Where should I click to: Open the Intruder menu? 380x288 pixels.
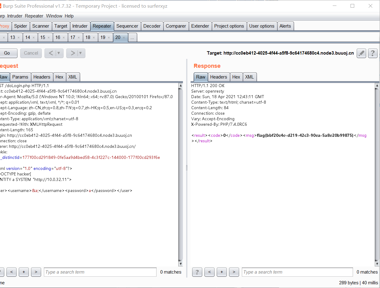click(15, 16)
